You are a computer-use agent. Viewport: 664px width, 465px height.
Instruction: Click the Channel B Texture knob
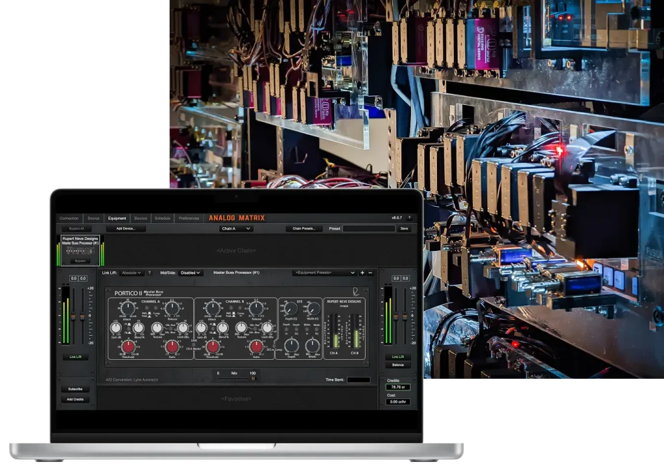click(x=241, y=328)
